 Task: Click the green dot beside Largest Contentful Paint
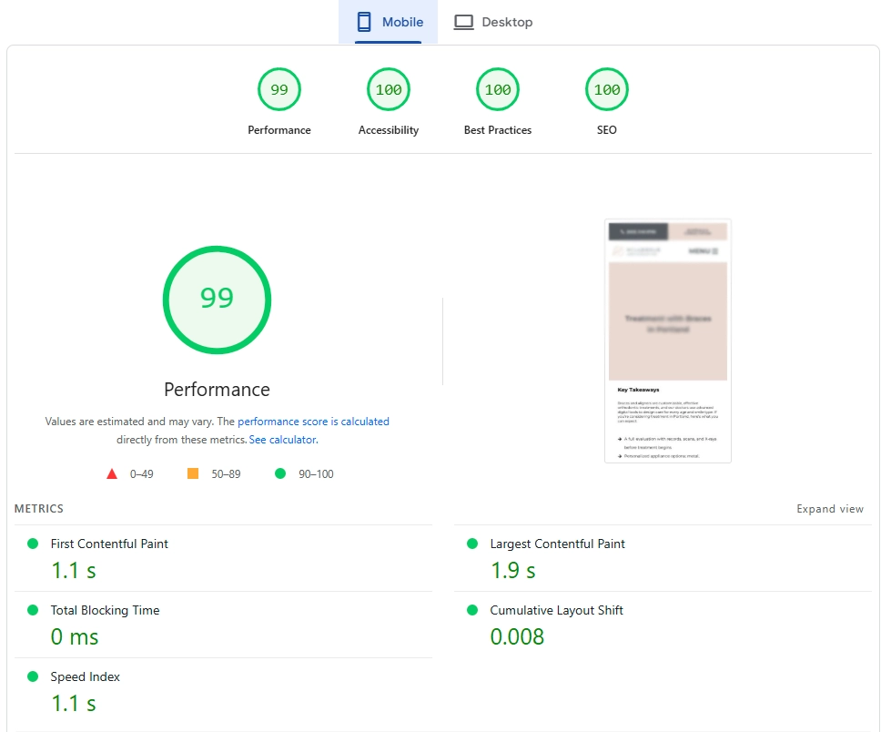click(471, 543)
